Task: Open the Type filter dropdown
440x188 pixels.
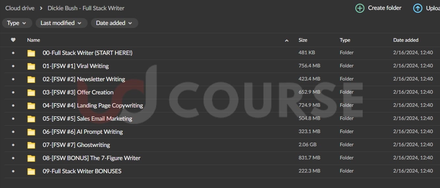Action: click(17, 23)
